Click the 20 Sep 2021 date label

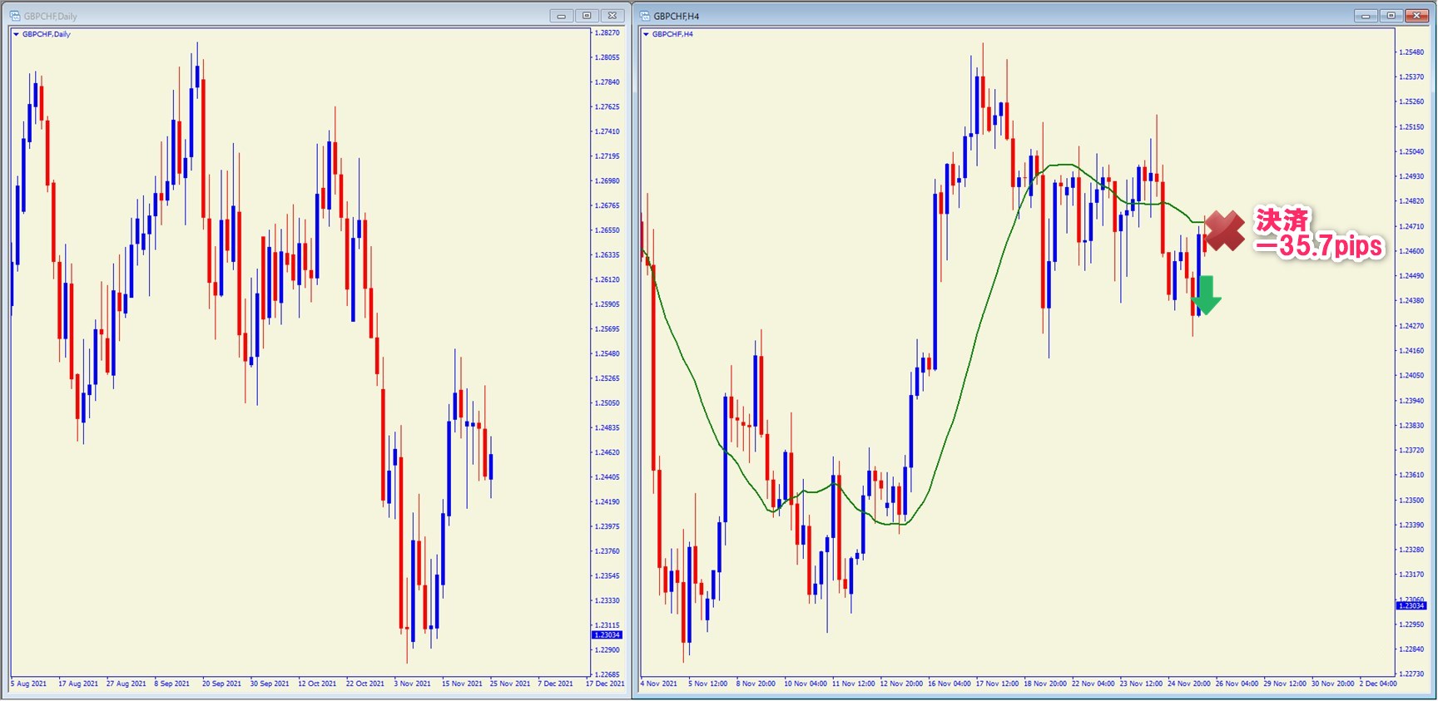click(221, 684)
